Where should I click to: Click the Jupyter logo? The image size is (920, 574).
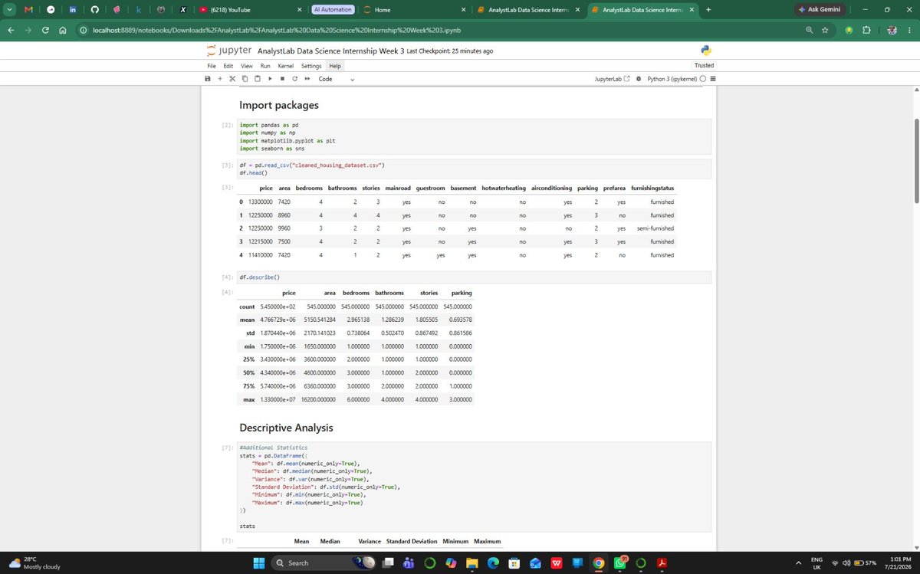[228, 51]
